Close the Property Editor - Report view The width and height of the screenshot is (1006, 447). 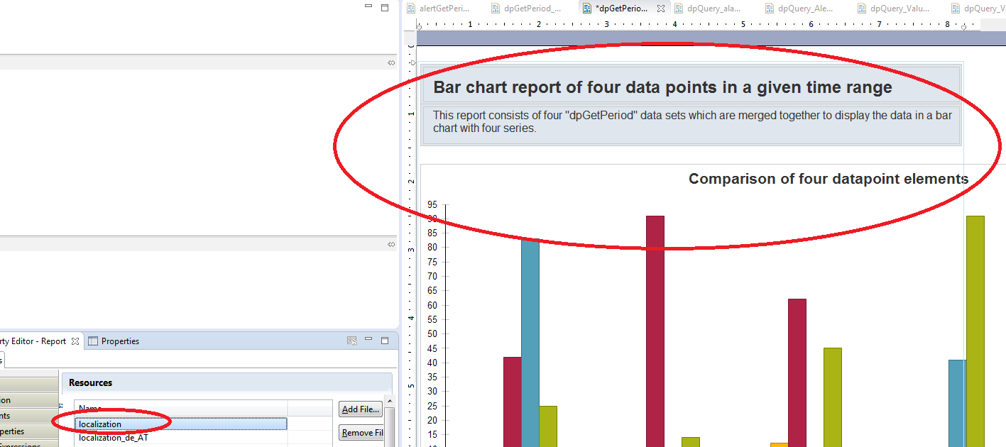pos(75,341)
